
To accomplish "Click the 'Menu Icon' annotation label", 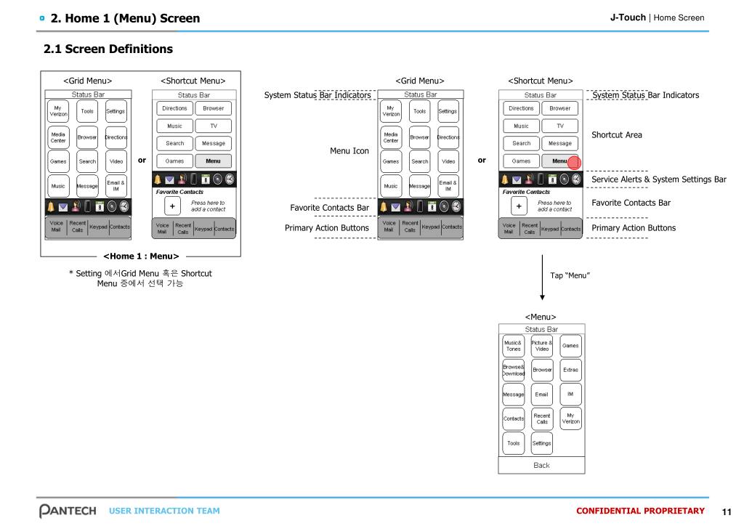I will point(349,151).
